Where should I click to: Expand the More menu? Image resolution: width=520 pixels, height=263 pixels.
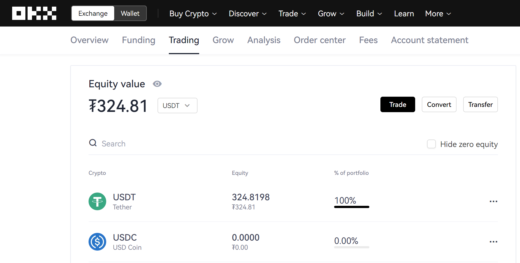coord(438,14)
